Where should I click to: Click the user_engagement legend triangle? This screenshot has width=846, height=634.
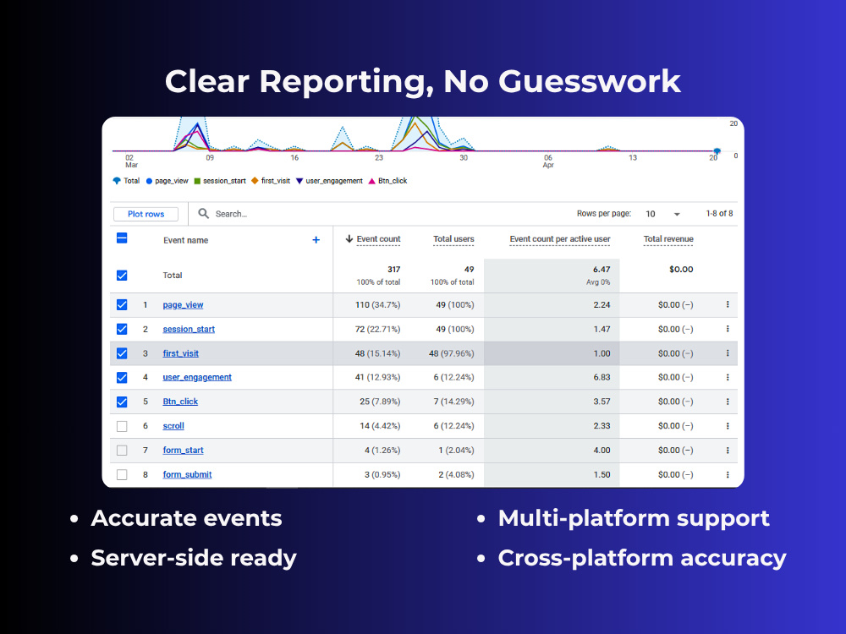click(x=299, y=181)
